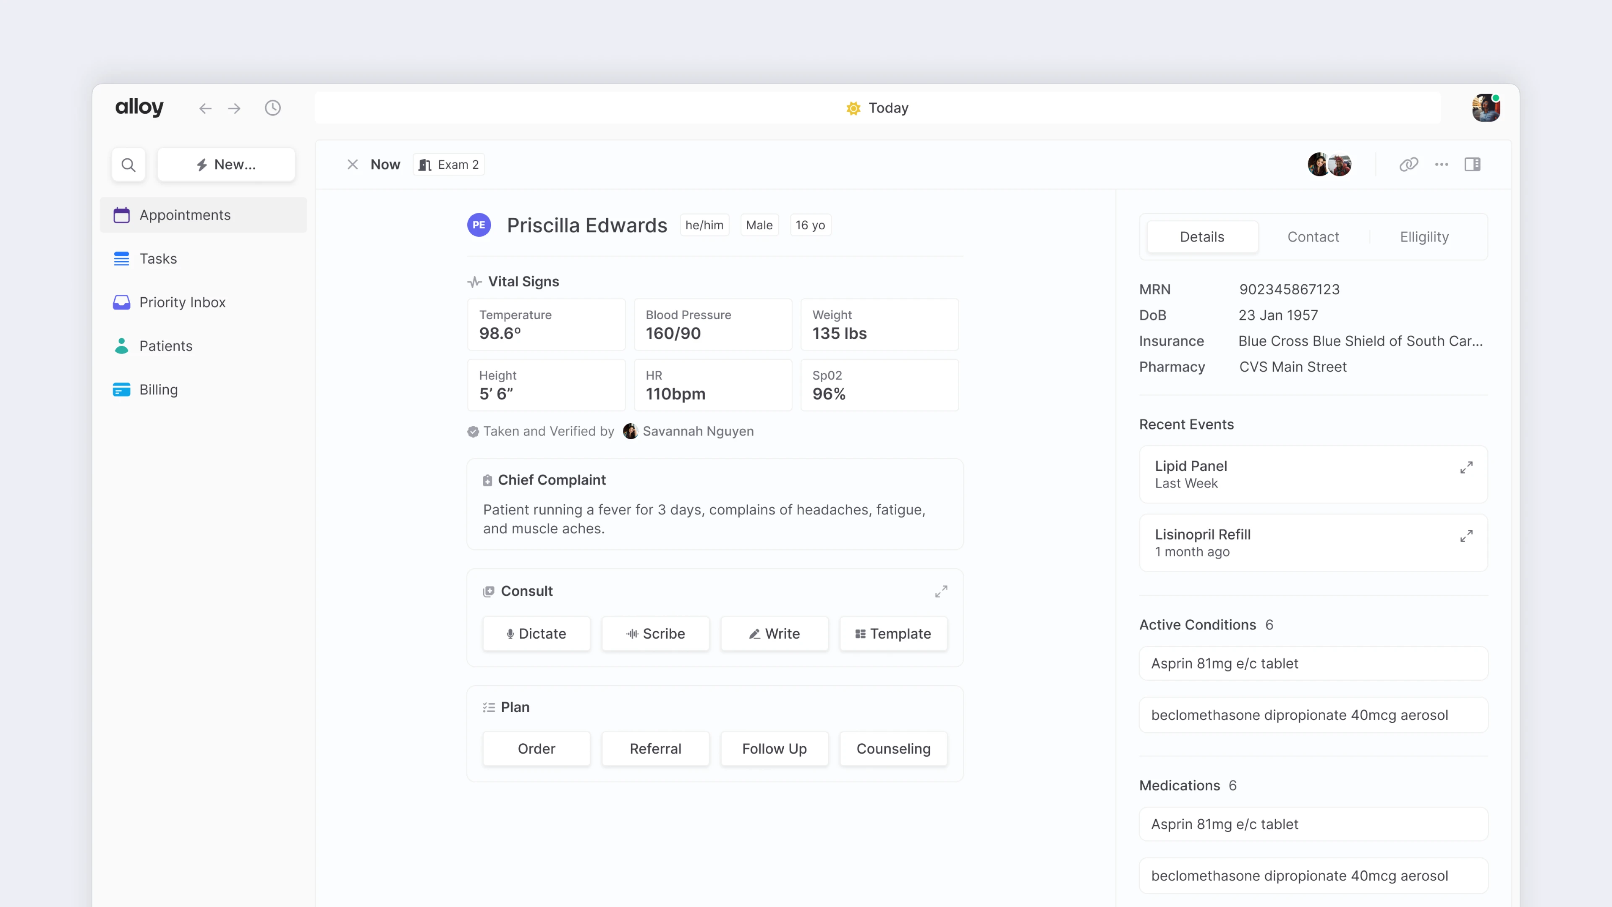Start Scribe in Consult section
The image size is (1612, 907).
tap(655, 634)
